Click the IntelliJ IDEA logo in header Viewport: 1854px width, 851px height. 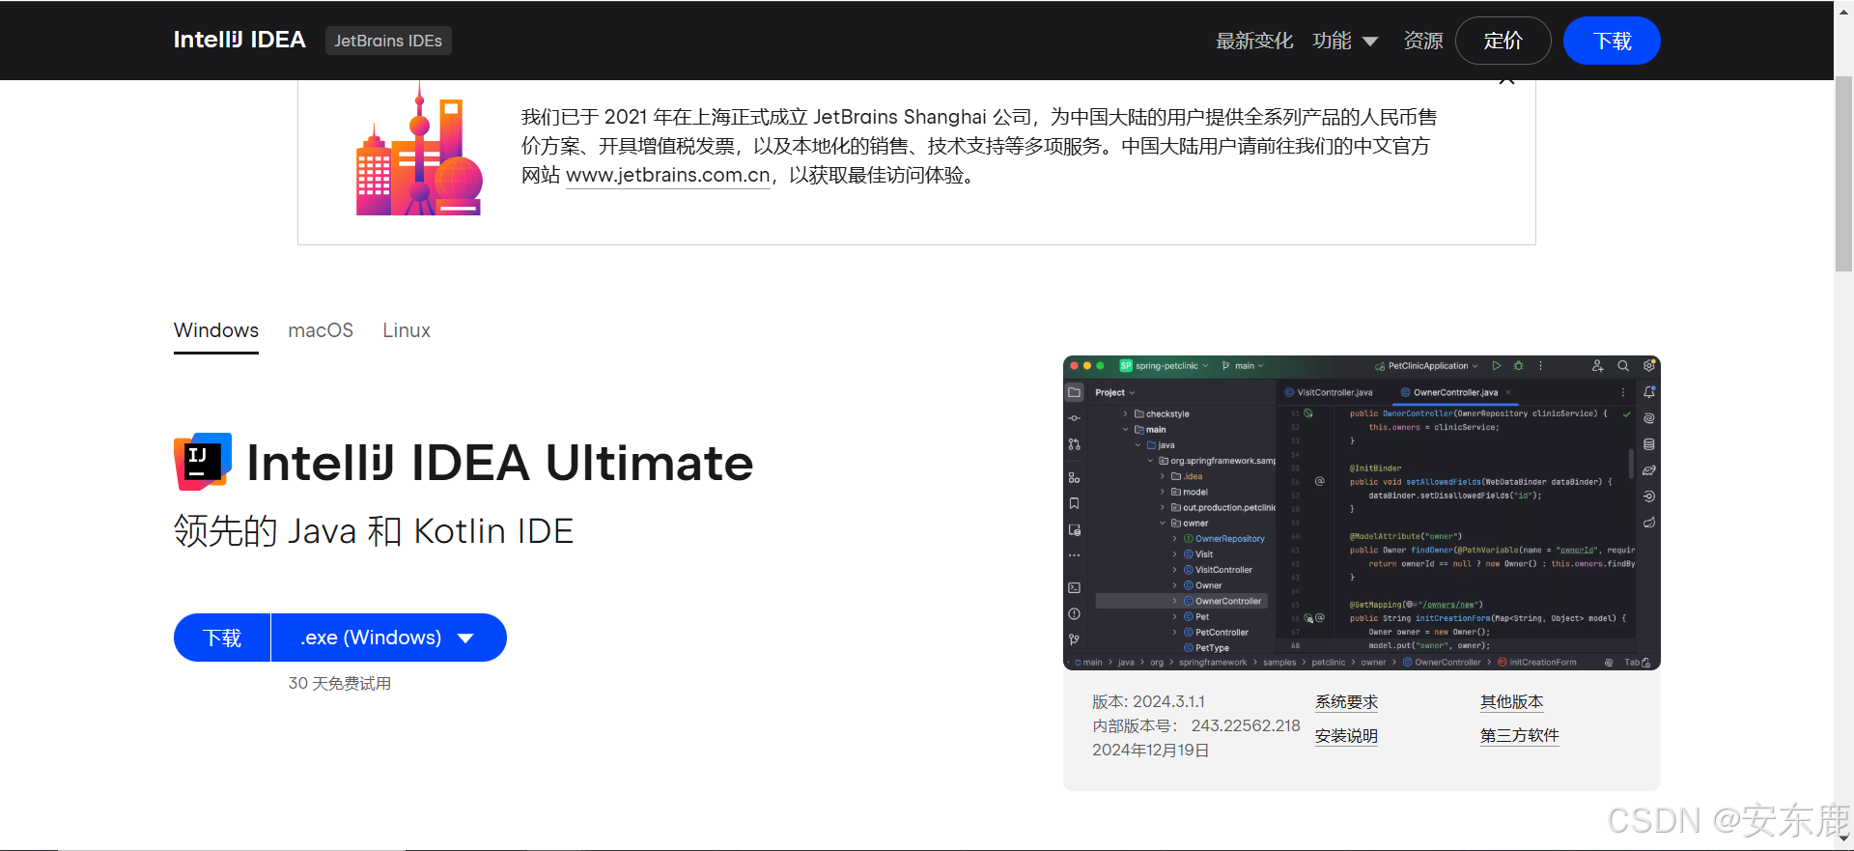pyautogui.click(x=239, y=40)
